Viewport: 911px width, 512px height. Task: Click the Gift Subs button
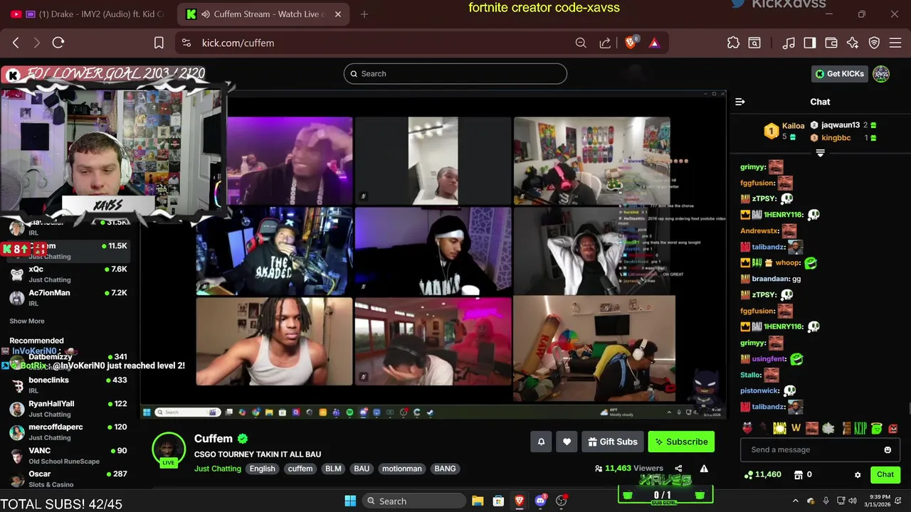pos(613,442)
